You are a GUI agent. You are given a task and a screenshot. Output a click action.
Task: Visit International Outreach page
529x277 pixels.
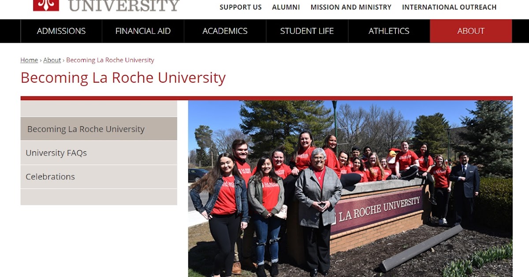[449, 7]
